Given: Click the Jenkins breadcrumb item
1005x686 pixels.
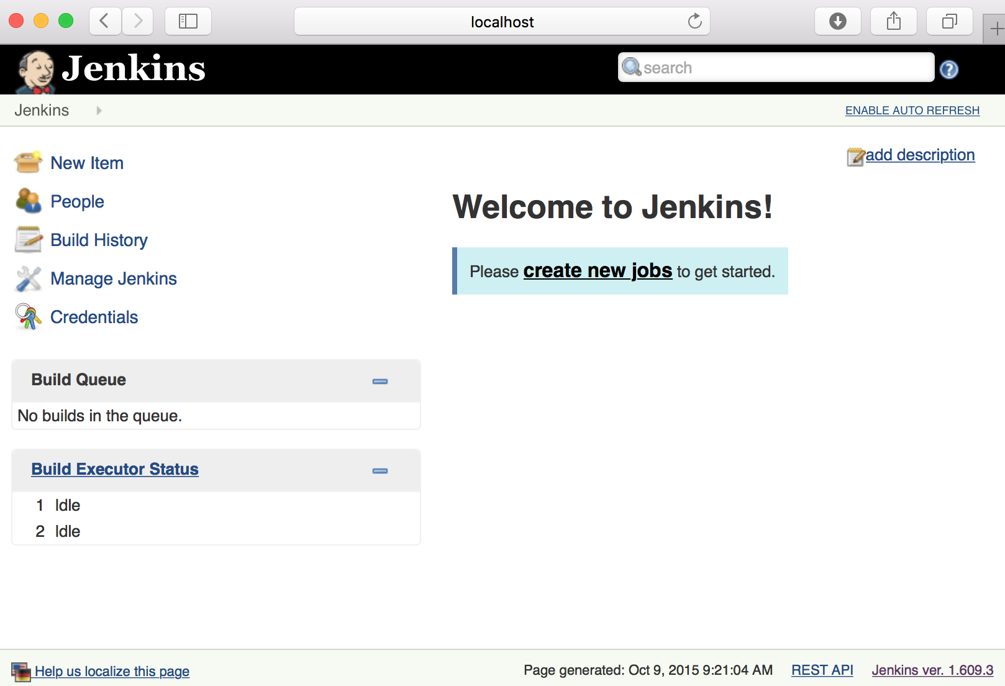Looking at the screenshot, I should coord(42,110).
